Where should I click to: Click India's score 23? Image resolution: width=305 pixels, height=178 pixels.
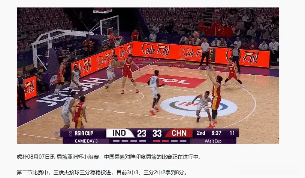(x=142, y=134)
